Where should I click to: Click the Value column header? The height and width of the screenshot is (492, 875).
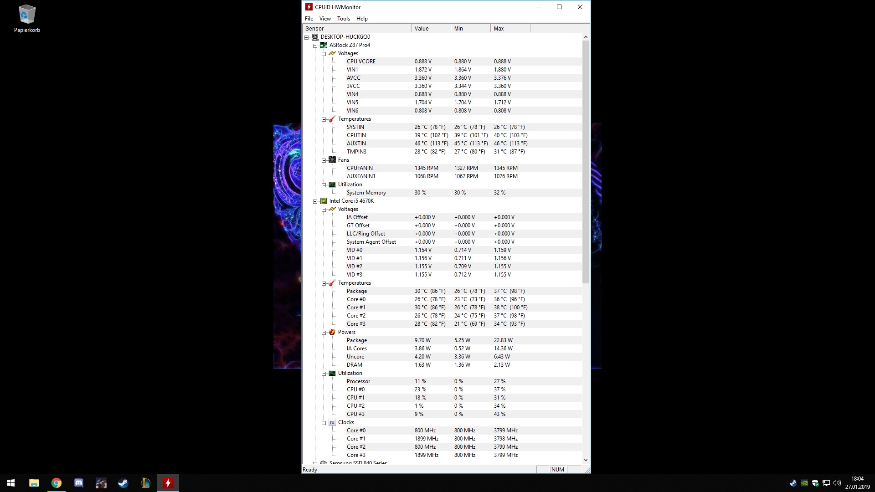tap(431, 28)
